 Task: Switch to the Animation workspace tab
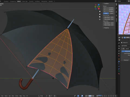tap(6, 1)
